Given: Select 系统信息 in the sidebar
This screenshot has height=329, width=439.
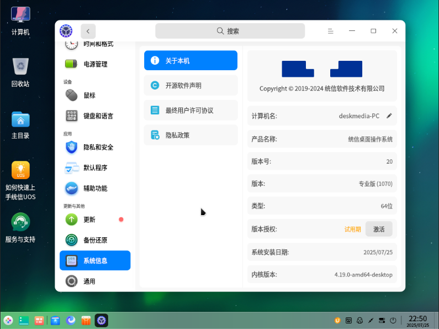Looking at the screenshot, I should coord(95,260).
